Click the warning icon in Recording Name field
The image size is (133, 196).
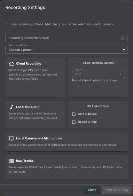pyautogui.click(x=123, y=38)
